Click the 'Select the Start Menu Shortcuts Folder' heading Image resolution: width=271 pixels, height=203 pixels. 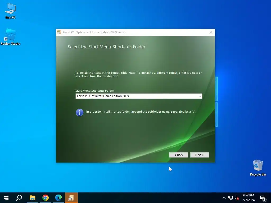[x=106, y=47]
